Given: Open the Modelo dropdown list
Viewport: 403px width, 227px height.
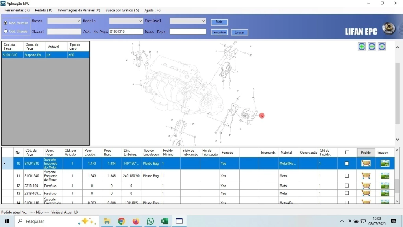Looking at the screenshot, I should [x=140, y=21].
